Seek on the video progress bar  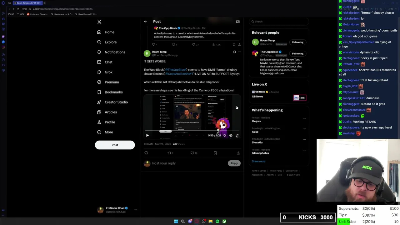(192, 131)
